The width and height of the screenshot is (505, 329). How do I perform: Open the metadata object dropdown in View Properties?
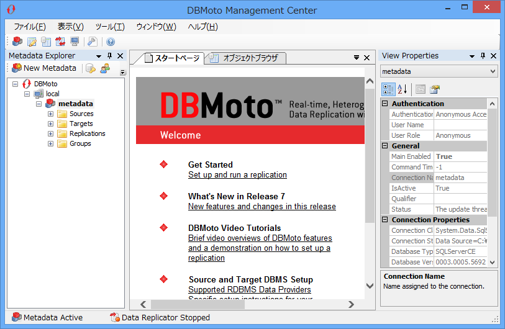[x=493, y=71]
